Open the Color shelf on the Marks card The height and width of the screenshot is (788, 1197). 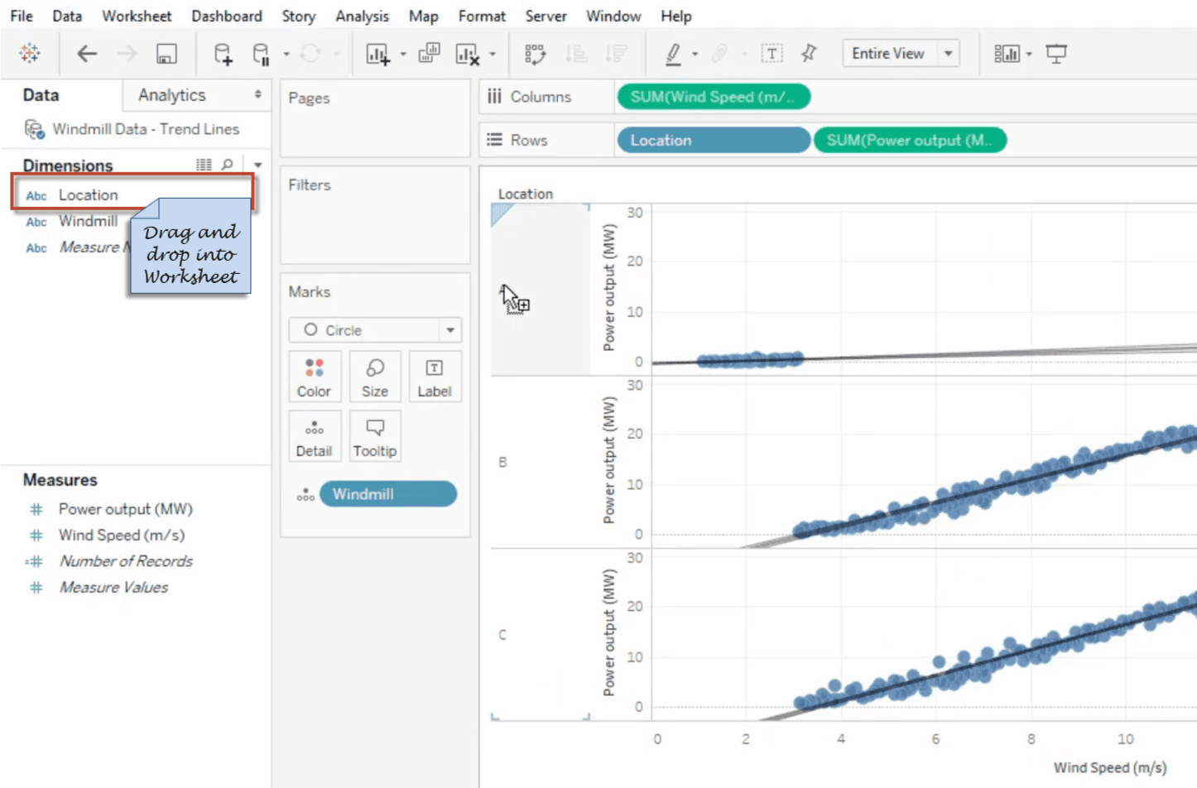click(x=315, y=377)
